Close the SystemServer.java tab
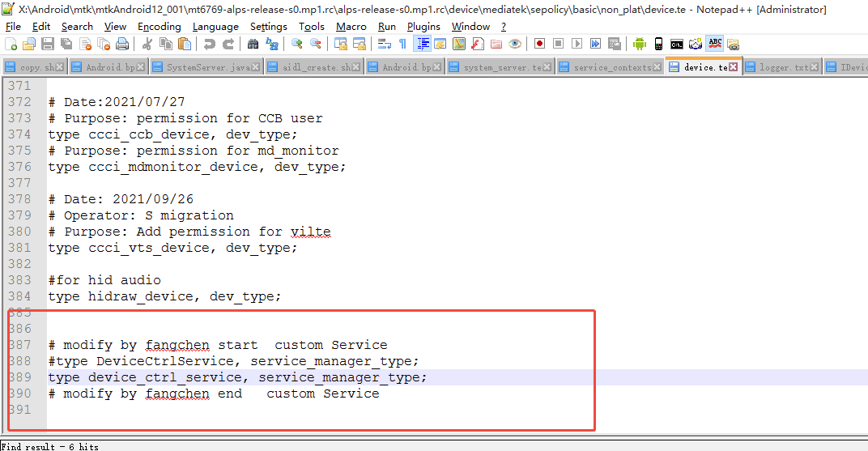The height and width of the screenshot is (451, 868). (x=256, y=67)
